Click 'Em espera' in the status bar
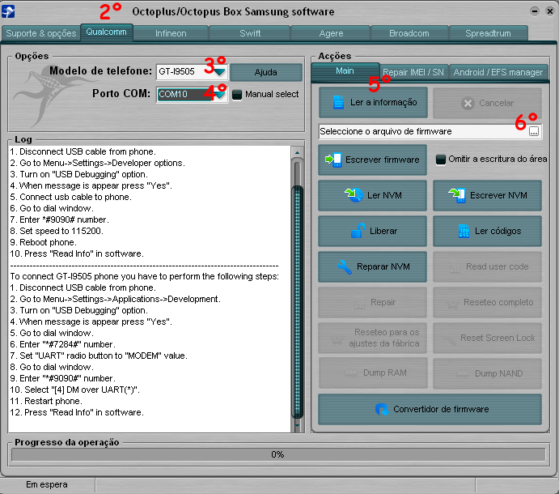 click(47, 485)
